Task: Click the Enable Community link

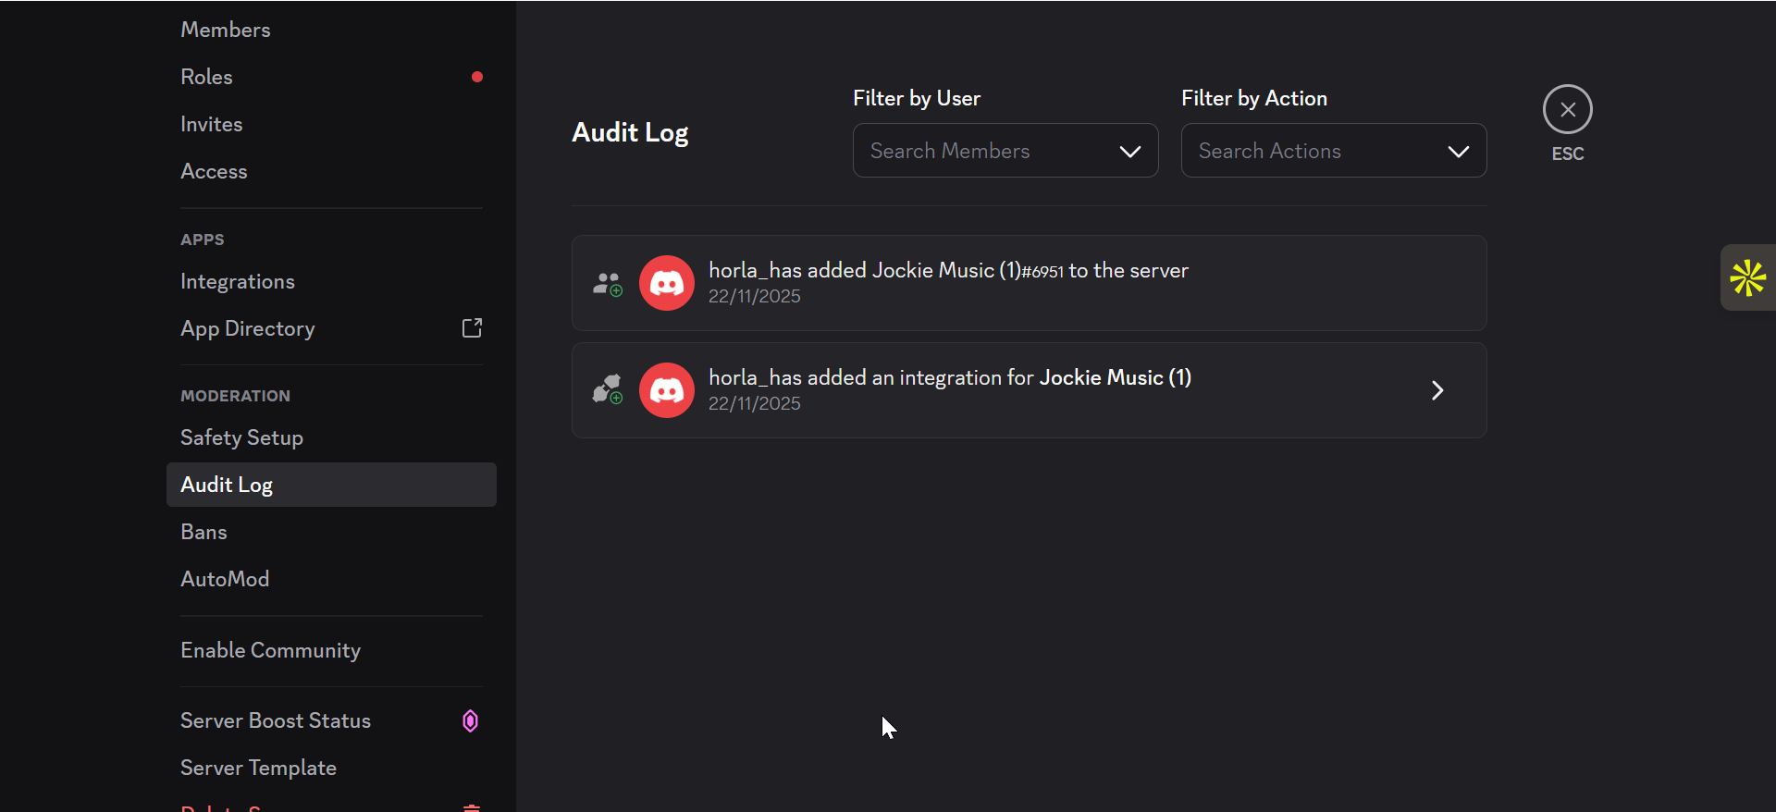Action: click(x=270, y=650)
